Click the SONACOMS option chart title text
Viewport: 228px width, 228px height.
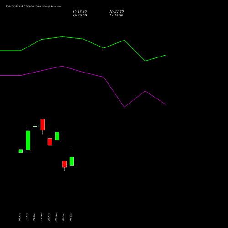[33, 7]
